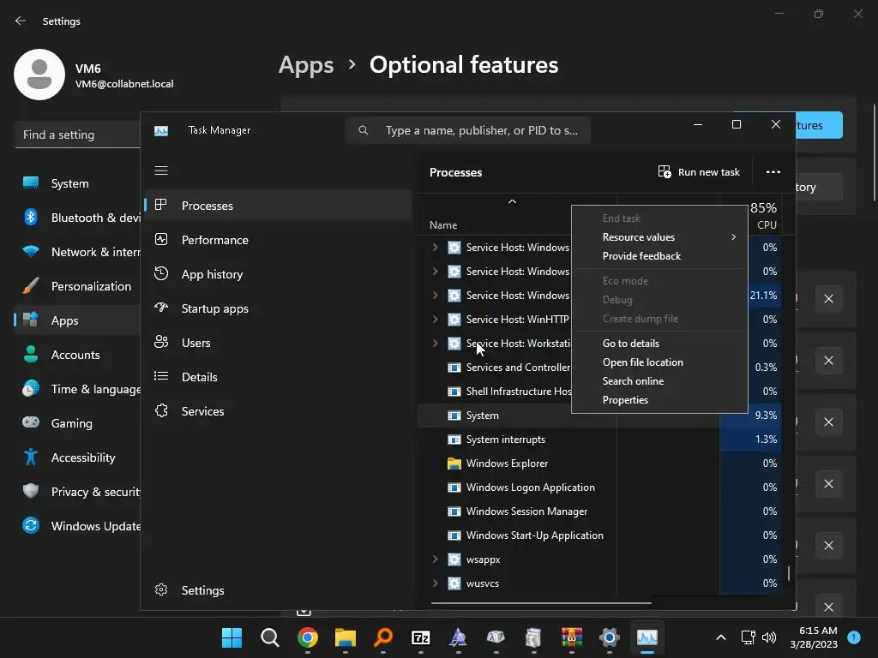Expand the wusvcs process group

click(435, 583)
